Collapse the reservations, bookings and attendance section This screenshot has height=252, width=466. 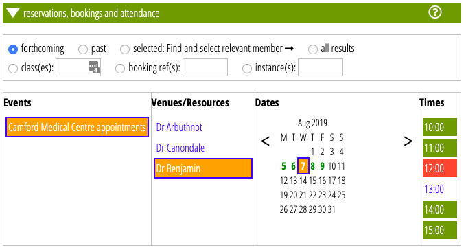tap(13, 13)
